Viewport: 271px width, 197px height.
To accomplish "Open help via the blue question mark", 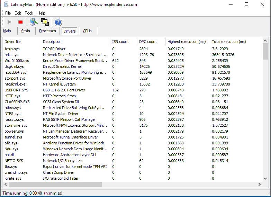I will (58, 22).
